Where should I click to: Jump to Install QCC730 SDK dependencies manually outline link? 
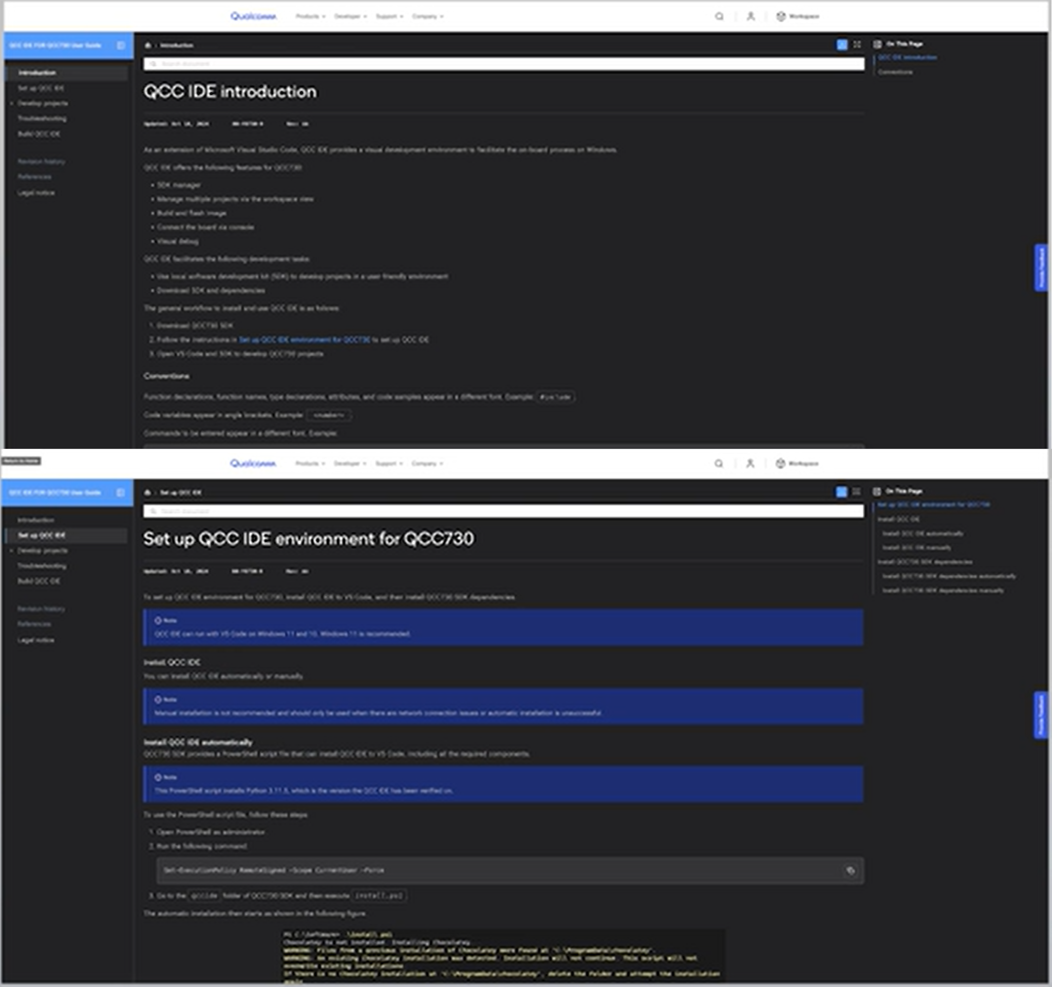point(943,591)
